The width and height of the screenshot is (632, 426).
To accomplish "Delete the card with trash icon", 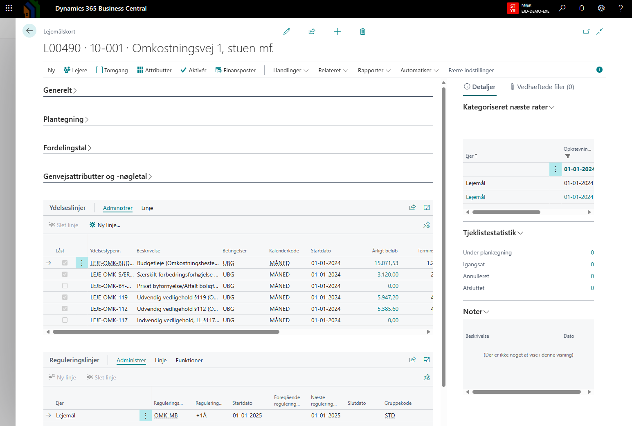I will coord(362,31).
